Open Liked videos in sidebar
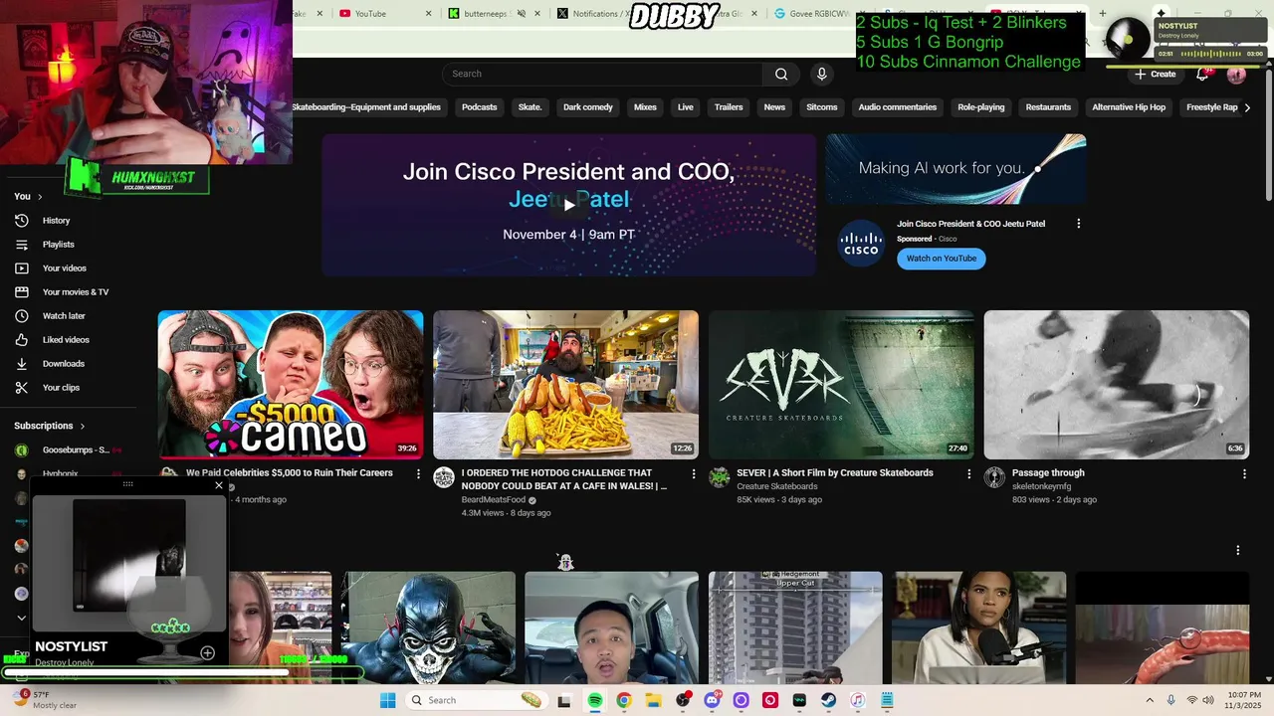This screenshot has height=716, width=1274. click(66, 340)
